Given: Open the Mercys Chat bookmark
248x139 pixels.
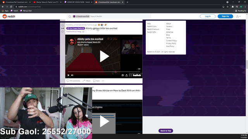Looking at the screenshot, I should click(26, 11).
